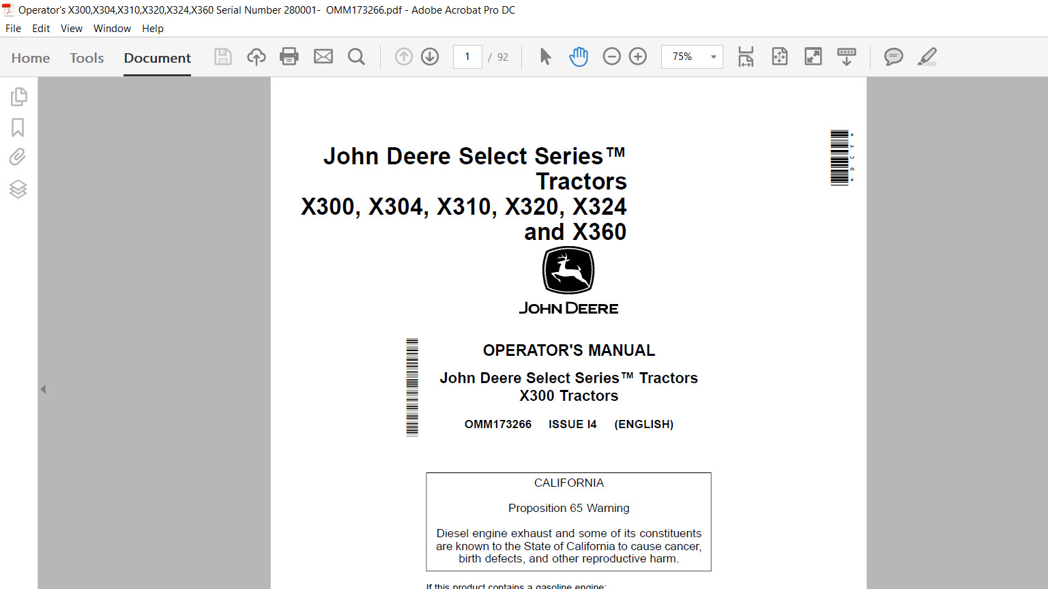Open the Layers panel
This screenshot has height=589, width=1048.
pyautogui.click(x=18, y=189)
